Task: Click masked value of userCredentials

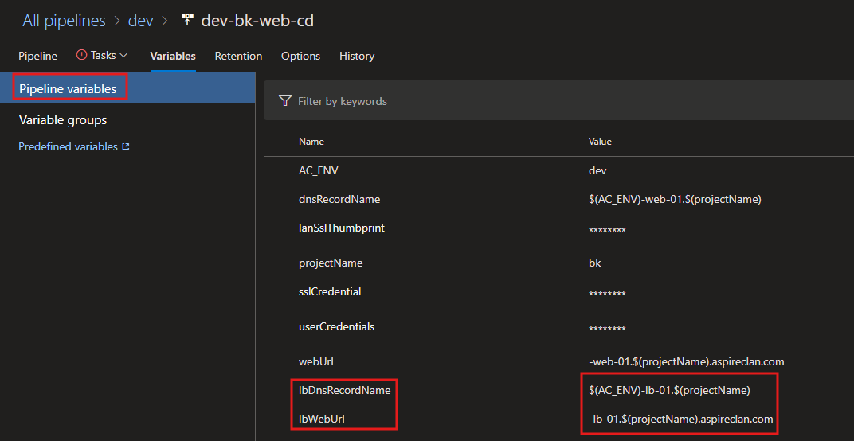Action: (x=607, y=330)
